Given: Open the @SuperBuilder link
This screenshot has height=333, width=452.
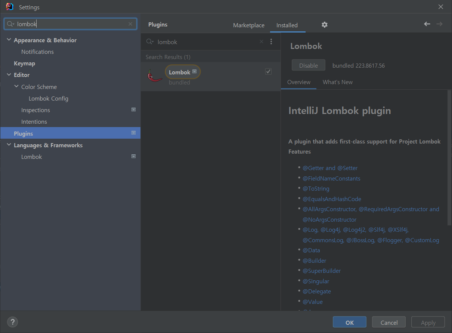Looking at the screenshot, I should point(322,271).
